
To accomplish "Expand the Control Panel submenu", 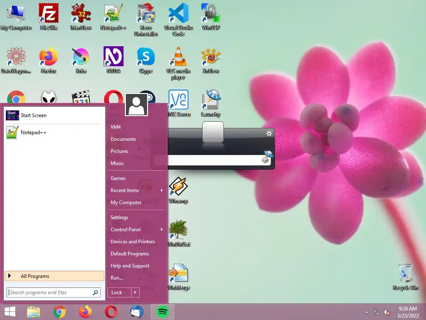I will point(136,230).
